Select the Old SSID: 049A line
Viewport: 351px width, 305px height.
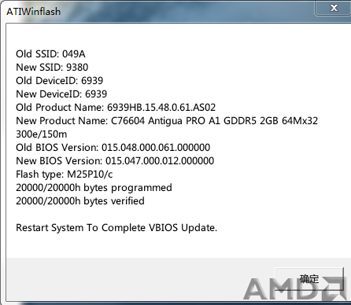(50, 54)
